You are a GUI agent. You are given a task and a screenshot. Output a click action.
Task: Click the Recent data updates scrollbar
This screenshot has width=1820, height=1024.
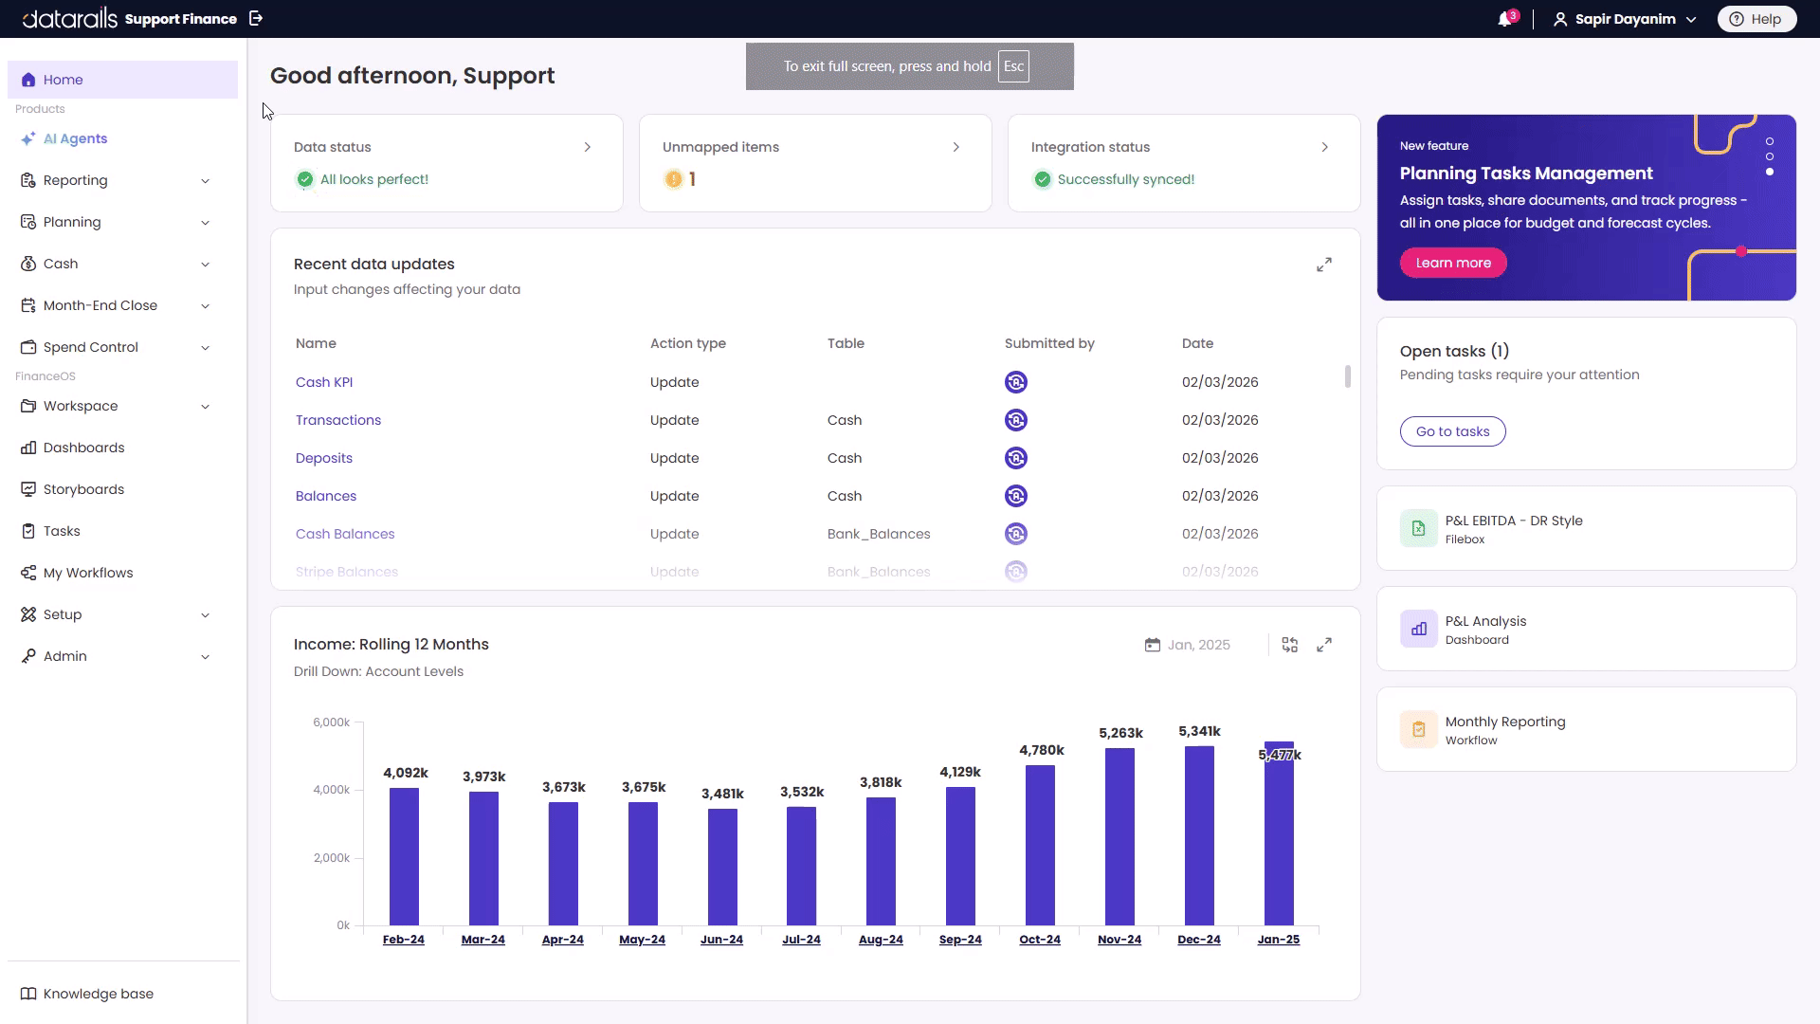pyautogui.click(x=1348, y=376)
